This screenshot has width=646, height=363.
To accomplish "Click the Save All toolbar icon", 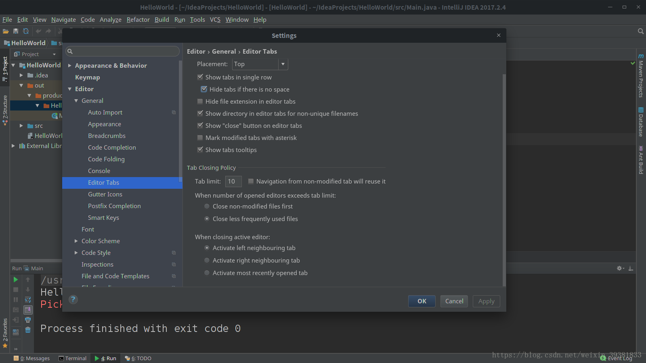I will click(x=16, y=31).
